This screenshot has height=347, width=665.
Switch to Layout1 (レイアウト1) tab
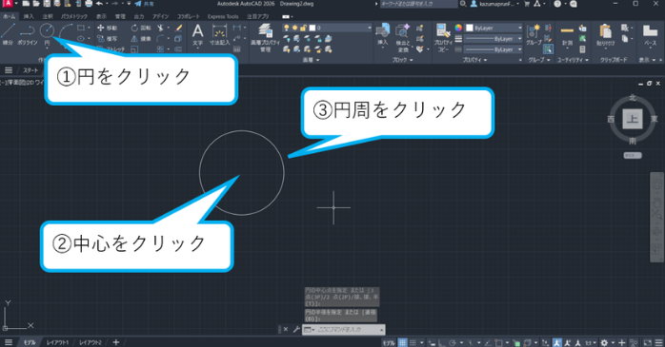pos(57,342)
